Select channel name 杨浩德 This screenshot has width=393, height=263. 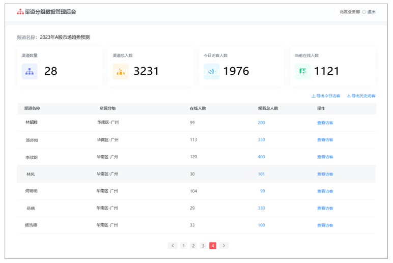[31, 225]
